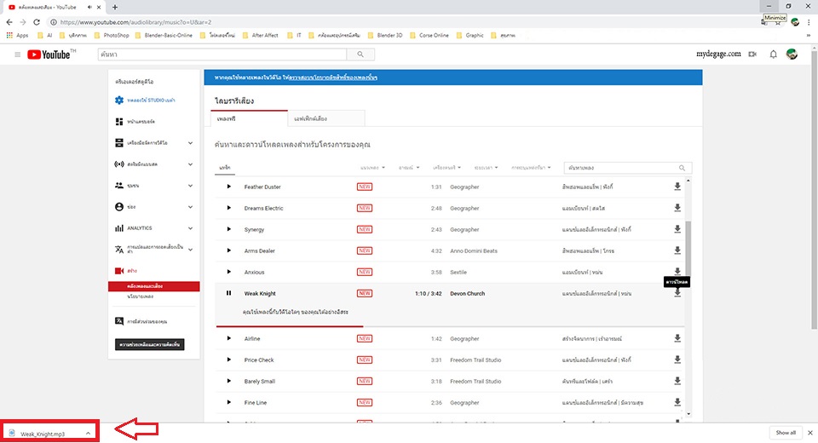Switch to the Sound Effects tab
This screenshot has height=443, width=818.
[x=326, y=118]
